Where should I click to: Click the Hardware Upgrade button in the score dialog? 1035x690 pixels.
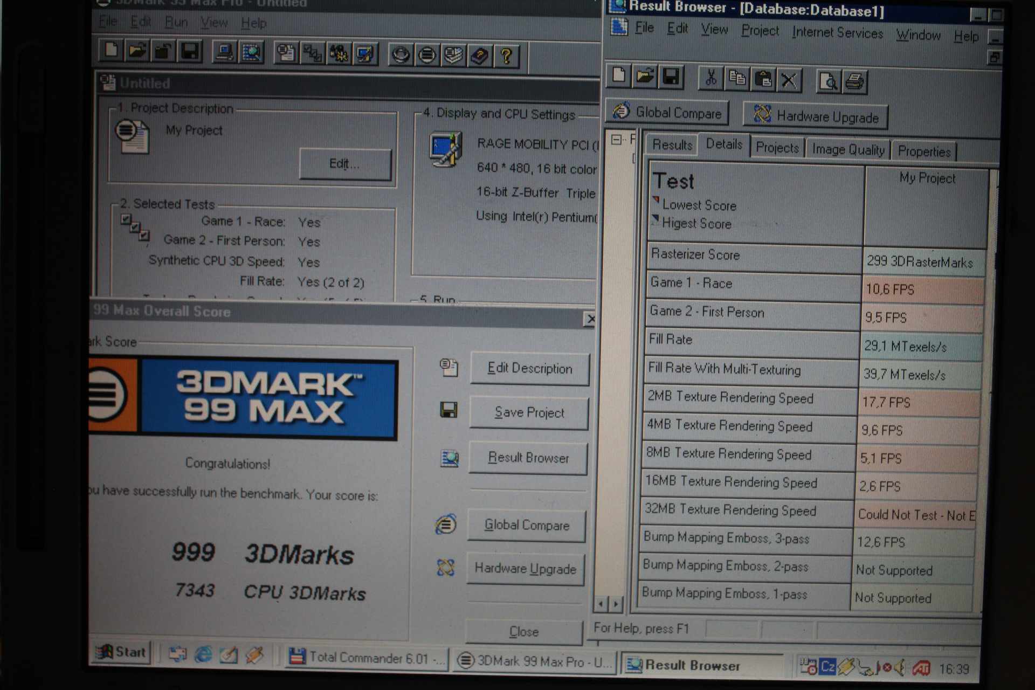526,569
